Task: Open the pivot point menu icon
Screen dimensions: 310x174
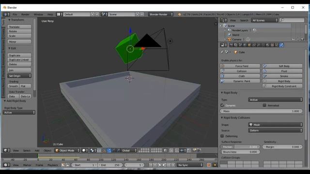Action: click(93, 150)
